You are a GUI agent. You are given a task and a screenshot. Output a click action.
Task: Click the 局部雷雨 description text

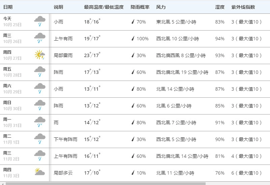tap(63, 55)
